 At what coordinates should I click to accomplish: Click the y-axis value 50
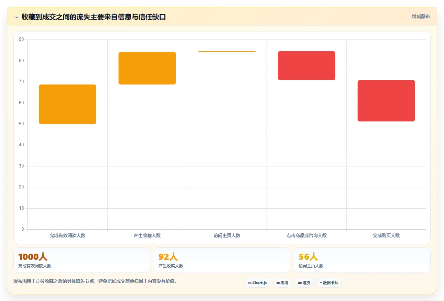[x=21, y=124]
